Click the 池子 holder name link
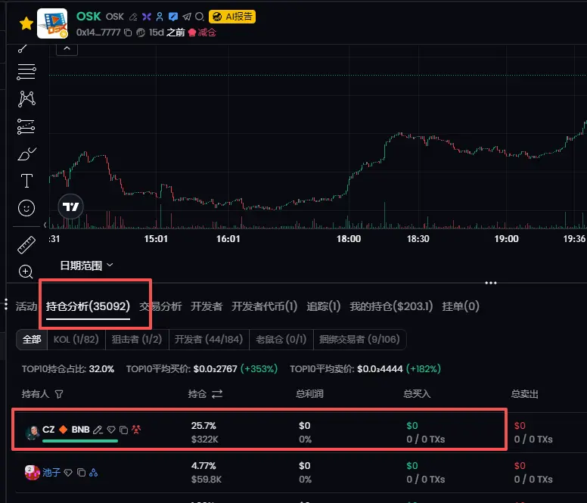The height and width of the screenshot is (503, 587). (x=51, y=472)
